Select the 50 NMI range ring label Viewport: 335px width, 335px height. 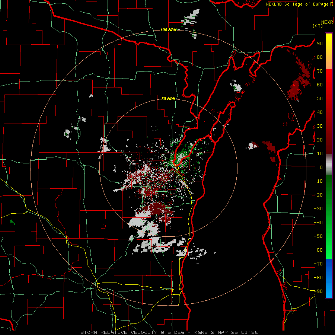coord(168,99)
